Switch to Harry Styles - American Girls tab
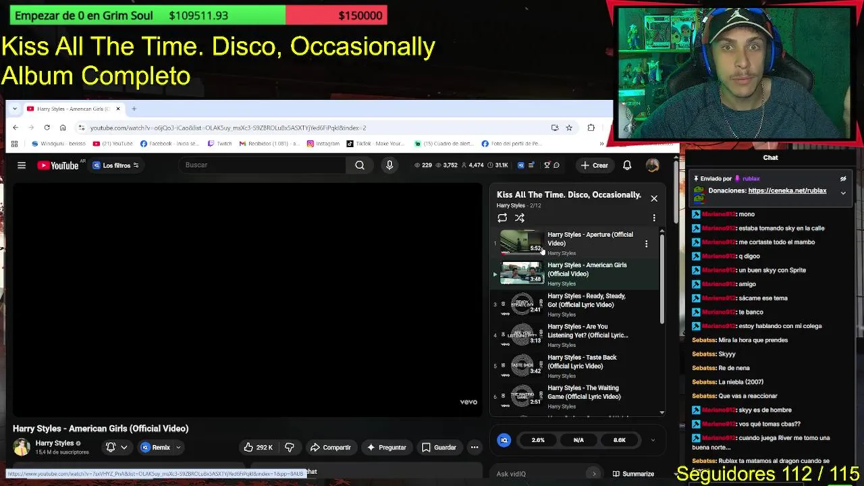Screen dimensions: 864x486 73,109
